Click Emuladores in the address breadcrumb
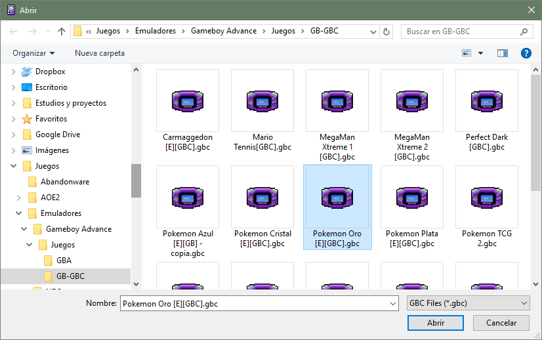The height and width of the screenshot is (340, 542). [x=156, y=31]
